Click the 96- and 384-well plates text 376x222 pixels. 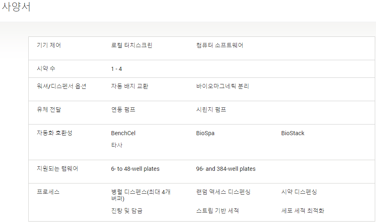pyautogui.click(x=226, y=169)
